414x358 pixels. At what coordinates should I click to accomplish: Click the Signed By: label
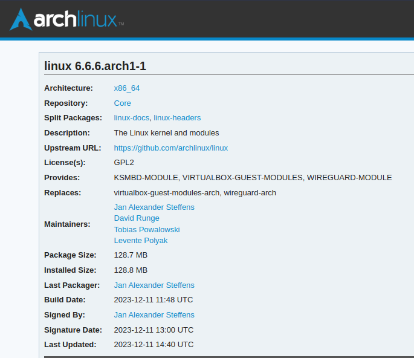[65, 314]
